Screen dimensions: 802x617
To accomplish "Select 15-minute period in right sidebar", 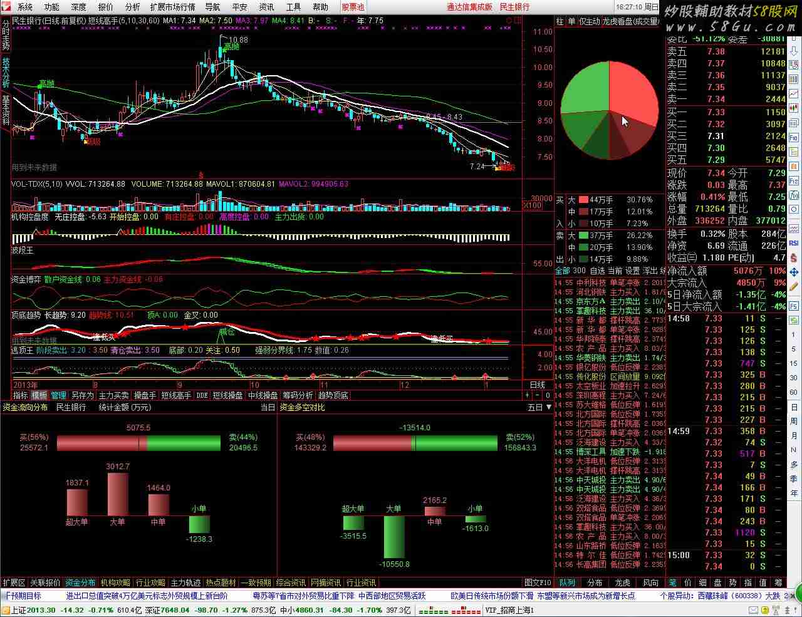I will pos(793,363).
